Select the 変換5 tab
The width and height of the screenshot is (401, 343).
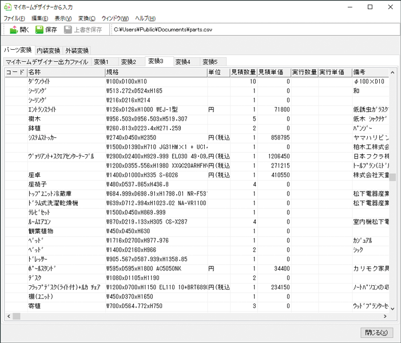click(x=210, y=62)
